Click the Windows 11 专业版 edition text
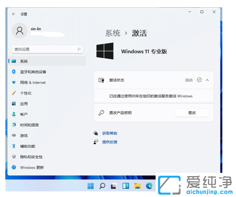This screenshot has width=236, height=197. coord(144,51)
